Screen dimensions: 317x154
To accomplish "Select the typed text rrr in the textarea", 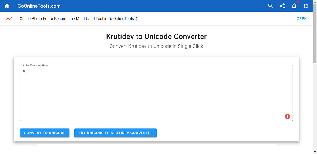I will point(25,70).
